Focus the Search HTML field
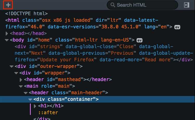This screenshot has width=195, height=120. click(142, 5)
